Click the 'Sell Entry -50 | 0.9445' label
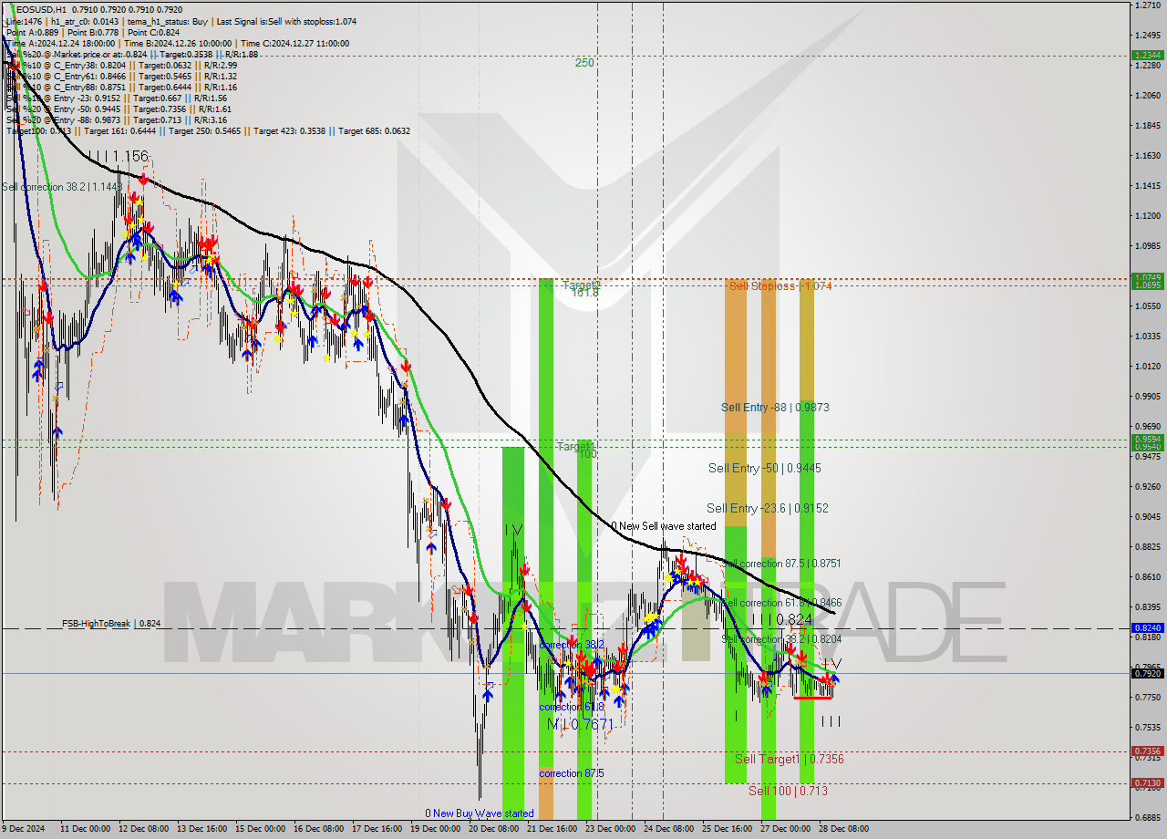Viewport: 1167px width, 839px height. pyautogui.click(x=764, y=468)
